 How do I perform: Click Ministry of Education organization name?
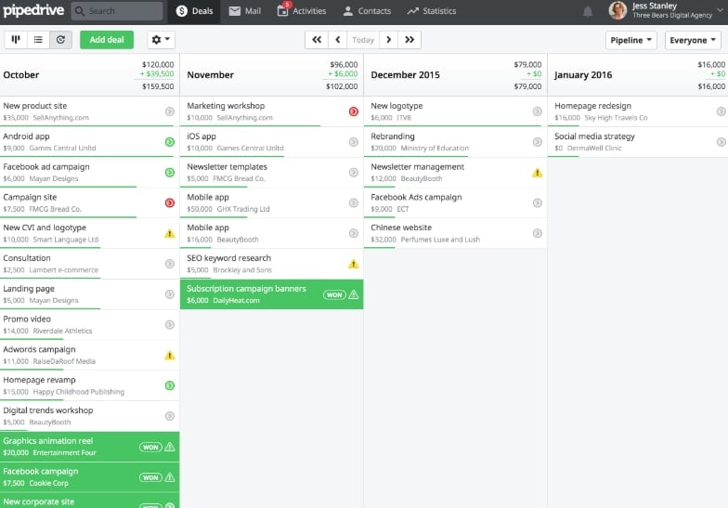[x=435, y=149]
